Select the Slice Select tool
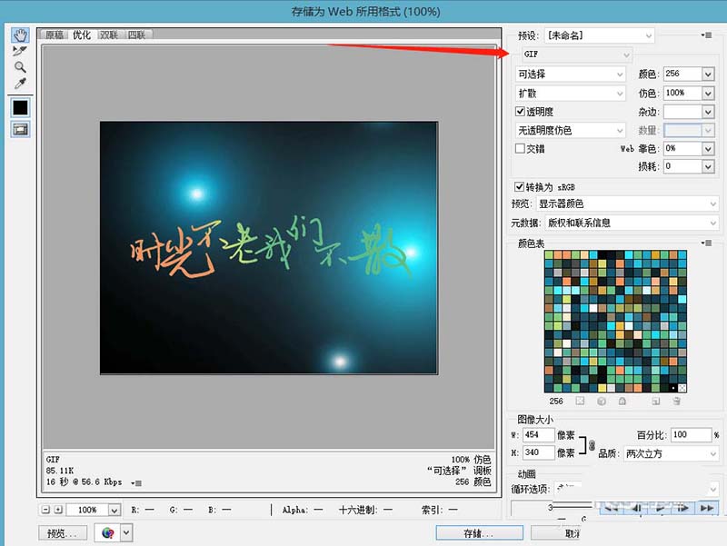 coord(20,51)
